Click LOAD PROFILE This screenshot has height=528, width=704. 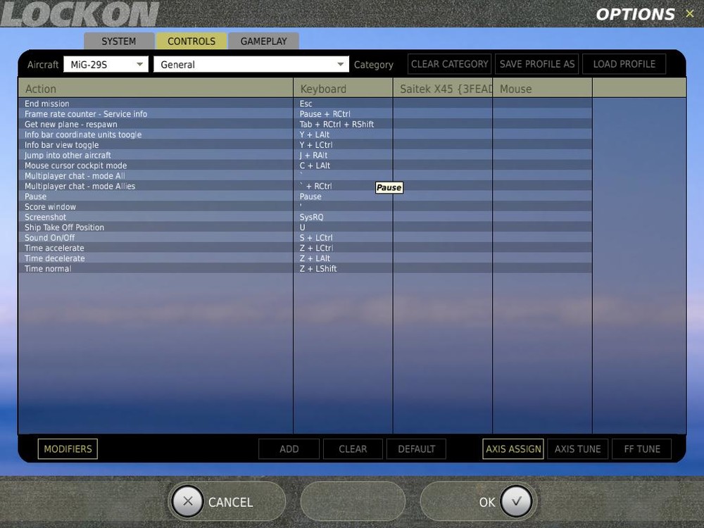tap(624, 63)
